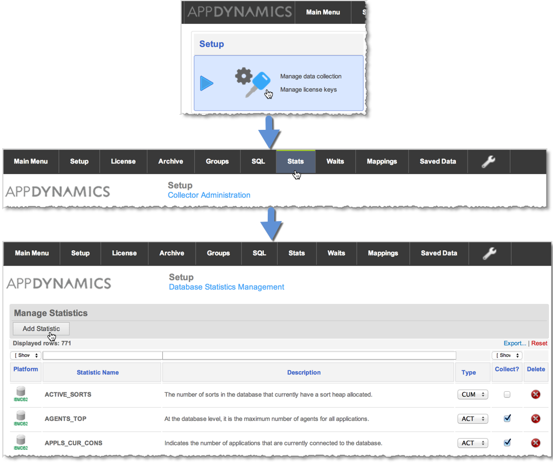The image size is (553, 463).
Task: Select Mappings tab in middle navigation bar
Action: click(382, 161)
